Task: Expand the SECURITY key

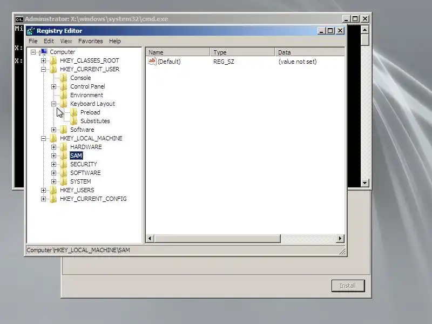Action: coord(53,165)
